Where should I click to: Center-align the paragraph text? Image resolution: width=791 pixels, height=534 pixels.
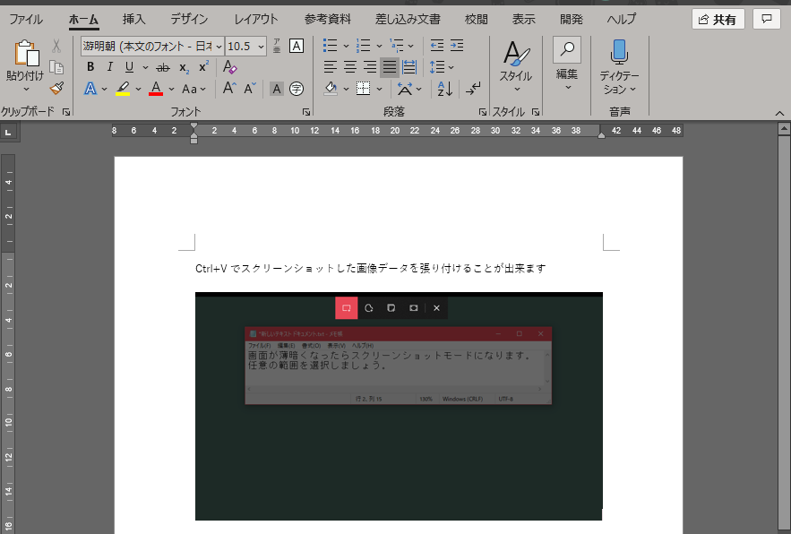(x=350, y=66)
